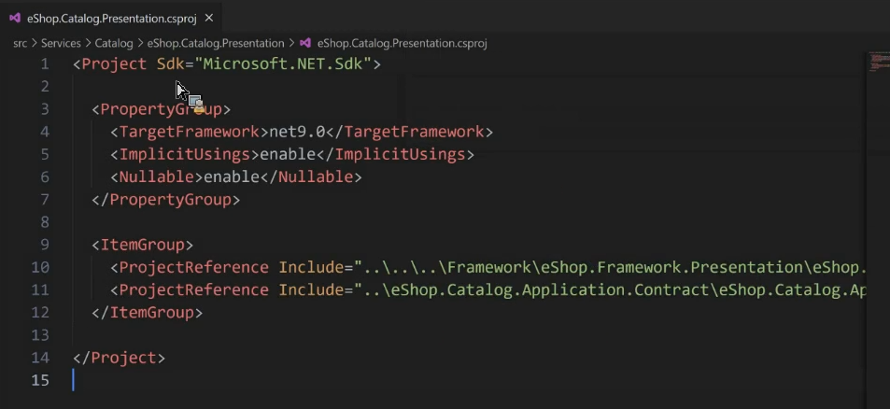Click the Visual Studio icon in breadcrumb bar
Image resolution: width=890 pixels, height=409 pixels.
click(x=305, y=43)
